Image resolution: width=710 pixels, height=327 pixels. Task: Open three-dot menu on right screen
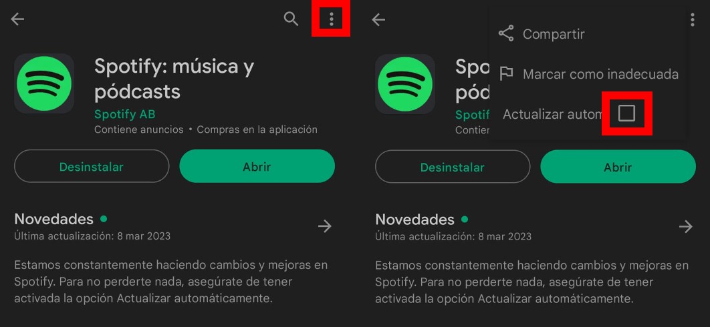pyautogui.click(x=693, y=19)
